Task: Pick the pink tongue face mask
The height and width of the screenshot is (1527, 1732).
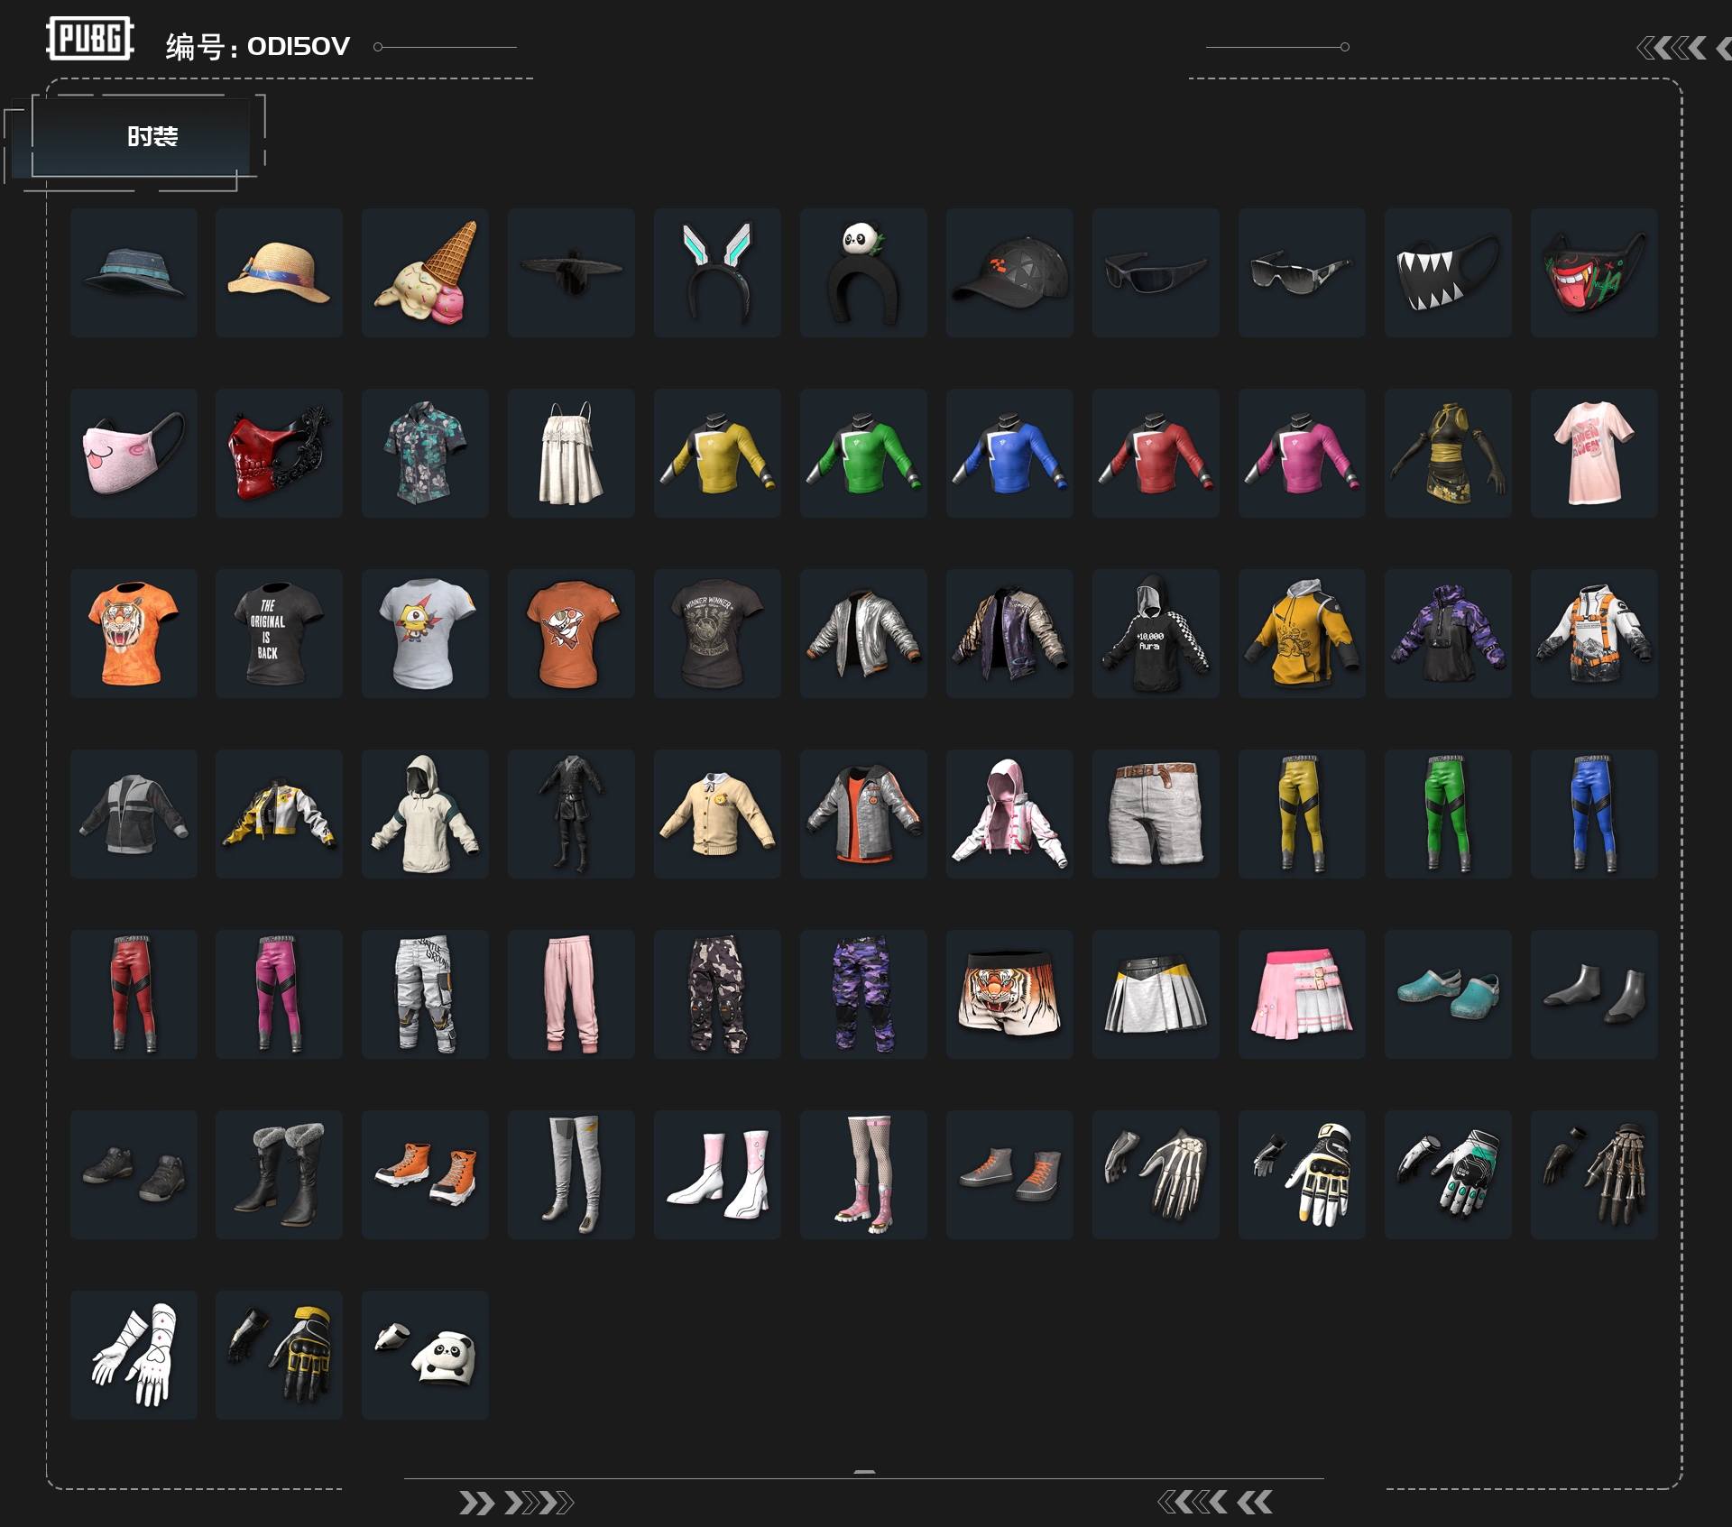Action: [x=134, y=453]
